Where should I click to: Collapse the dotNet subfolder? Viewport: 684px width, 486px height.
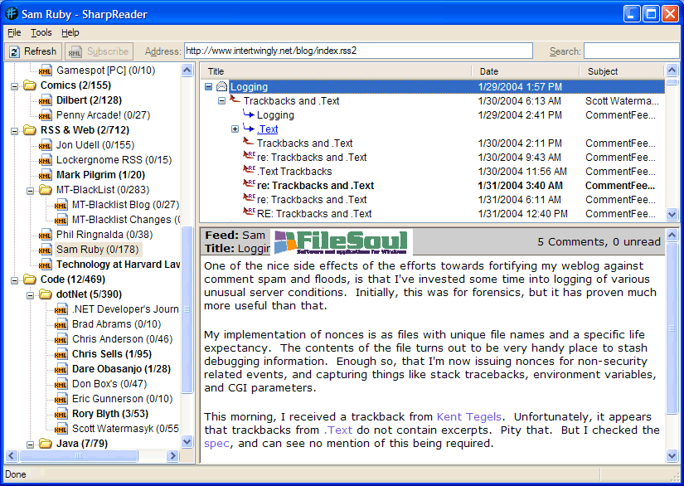30,295
